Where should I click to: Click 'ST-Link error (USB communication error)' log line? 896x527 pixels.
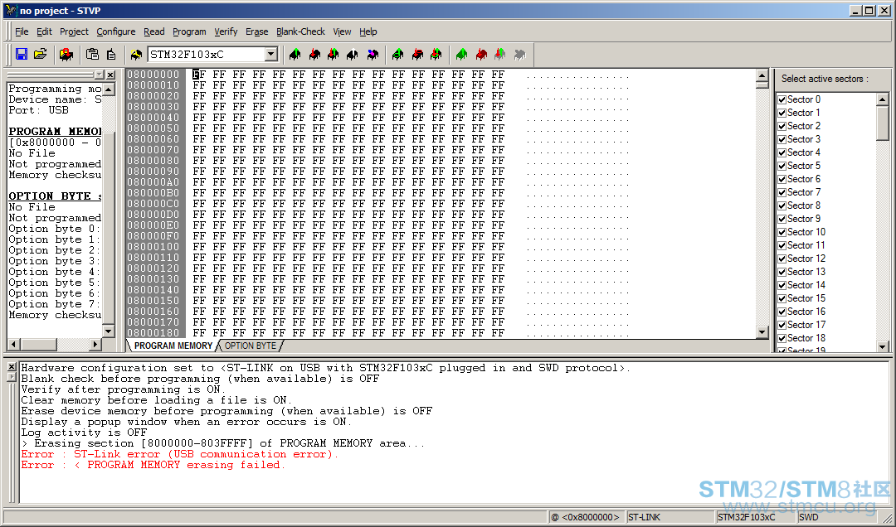(x=179, y=454)
